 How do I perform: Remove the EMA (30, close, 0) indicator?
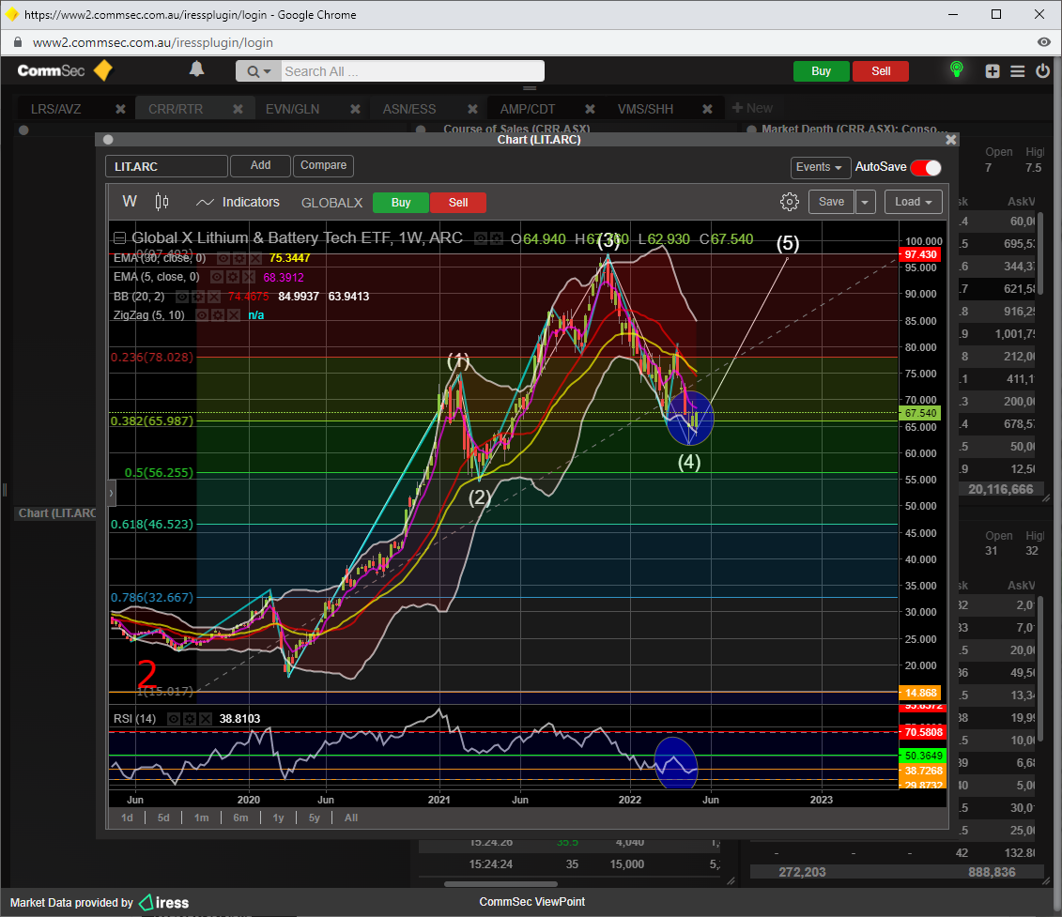pyautogui.click(x=254, y=258)
